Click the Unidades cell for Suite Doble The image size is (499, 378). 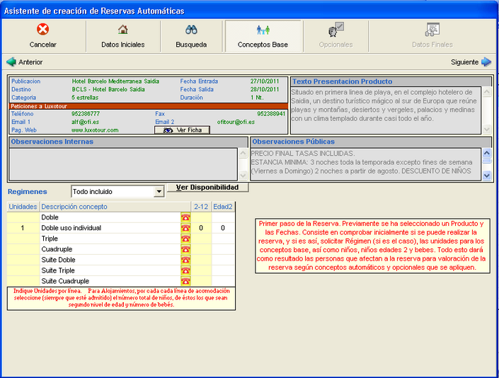(23, 260)
